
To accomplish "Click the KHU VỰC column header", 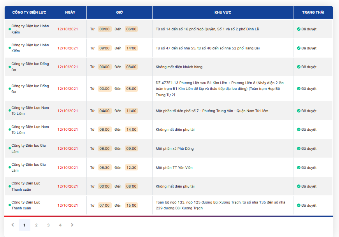I will (223, 12).
